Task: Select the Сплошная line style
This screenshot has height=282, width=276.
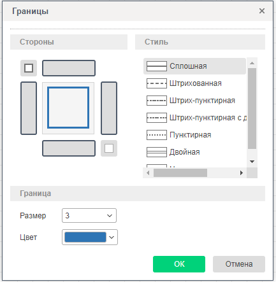Action: click(194, 66)
